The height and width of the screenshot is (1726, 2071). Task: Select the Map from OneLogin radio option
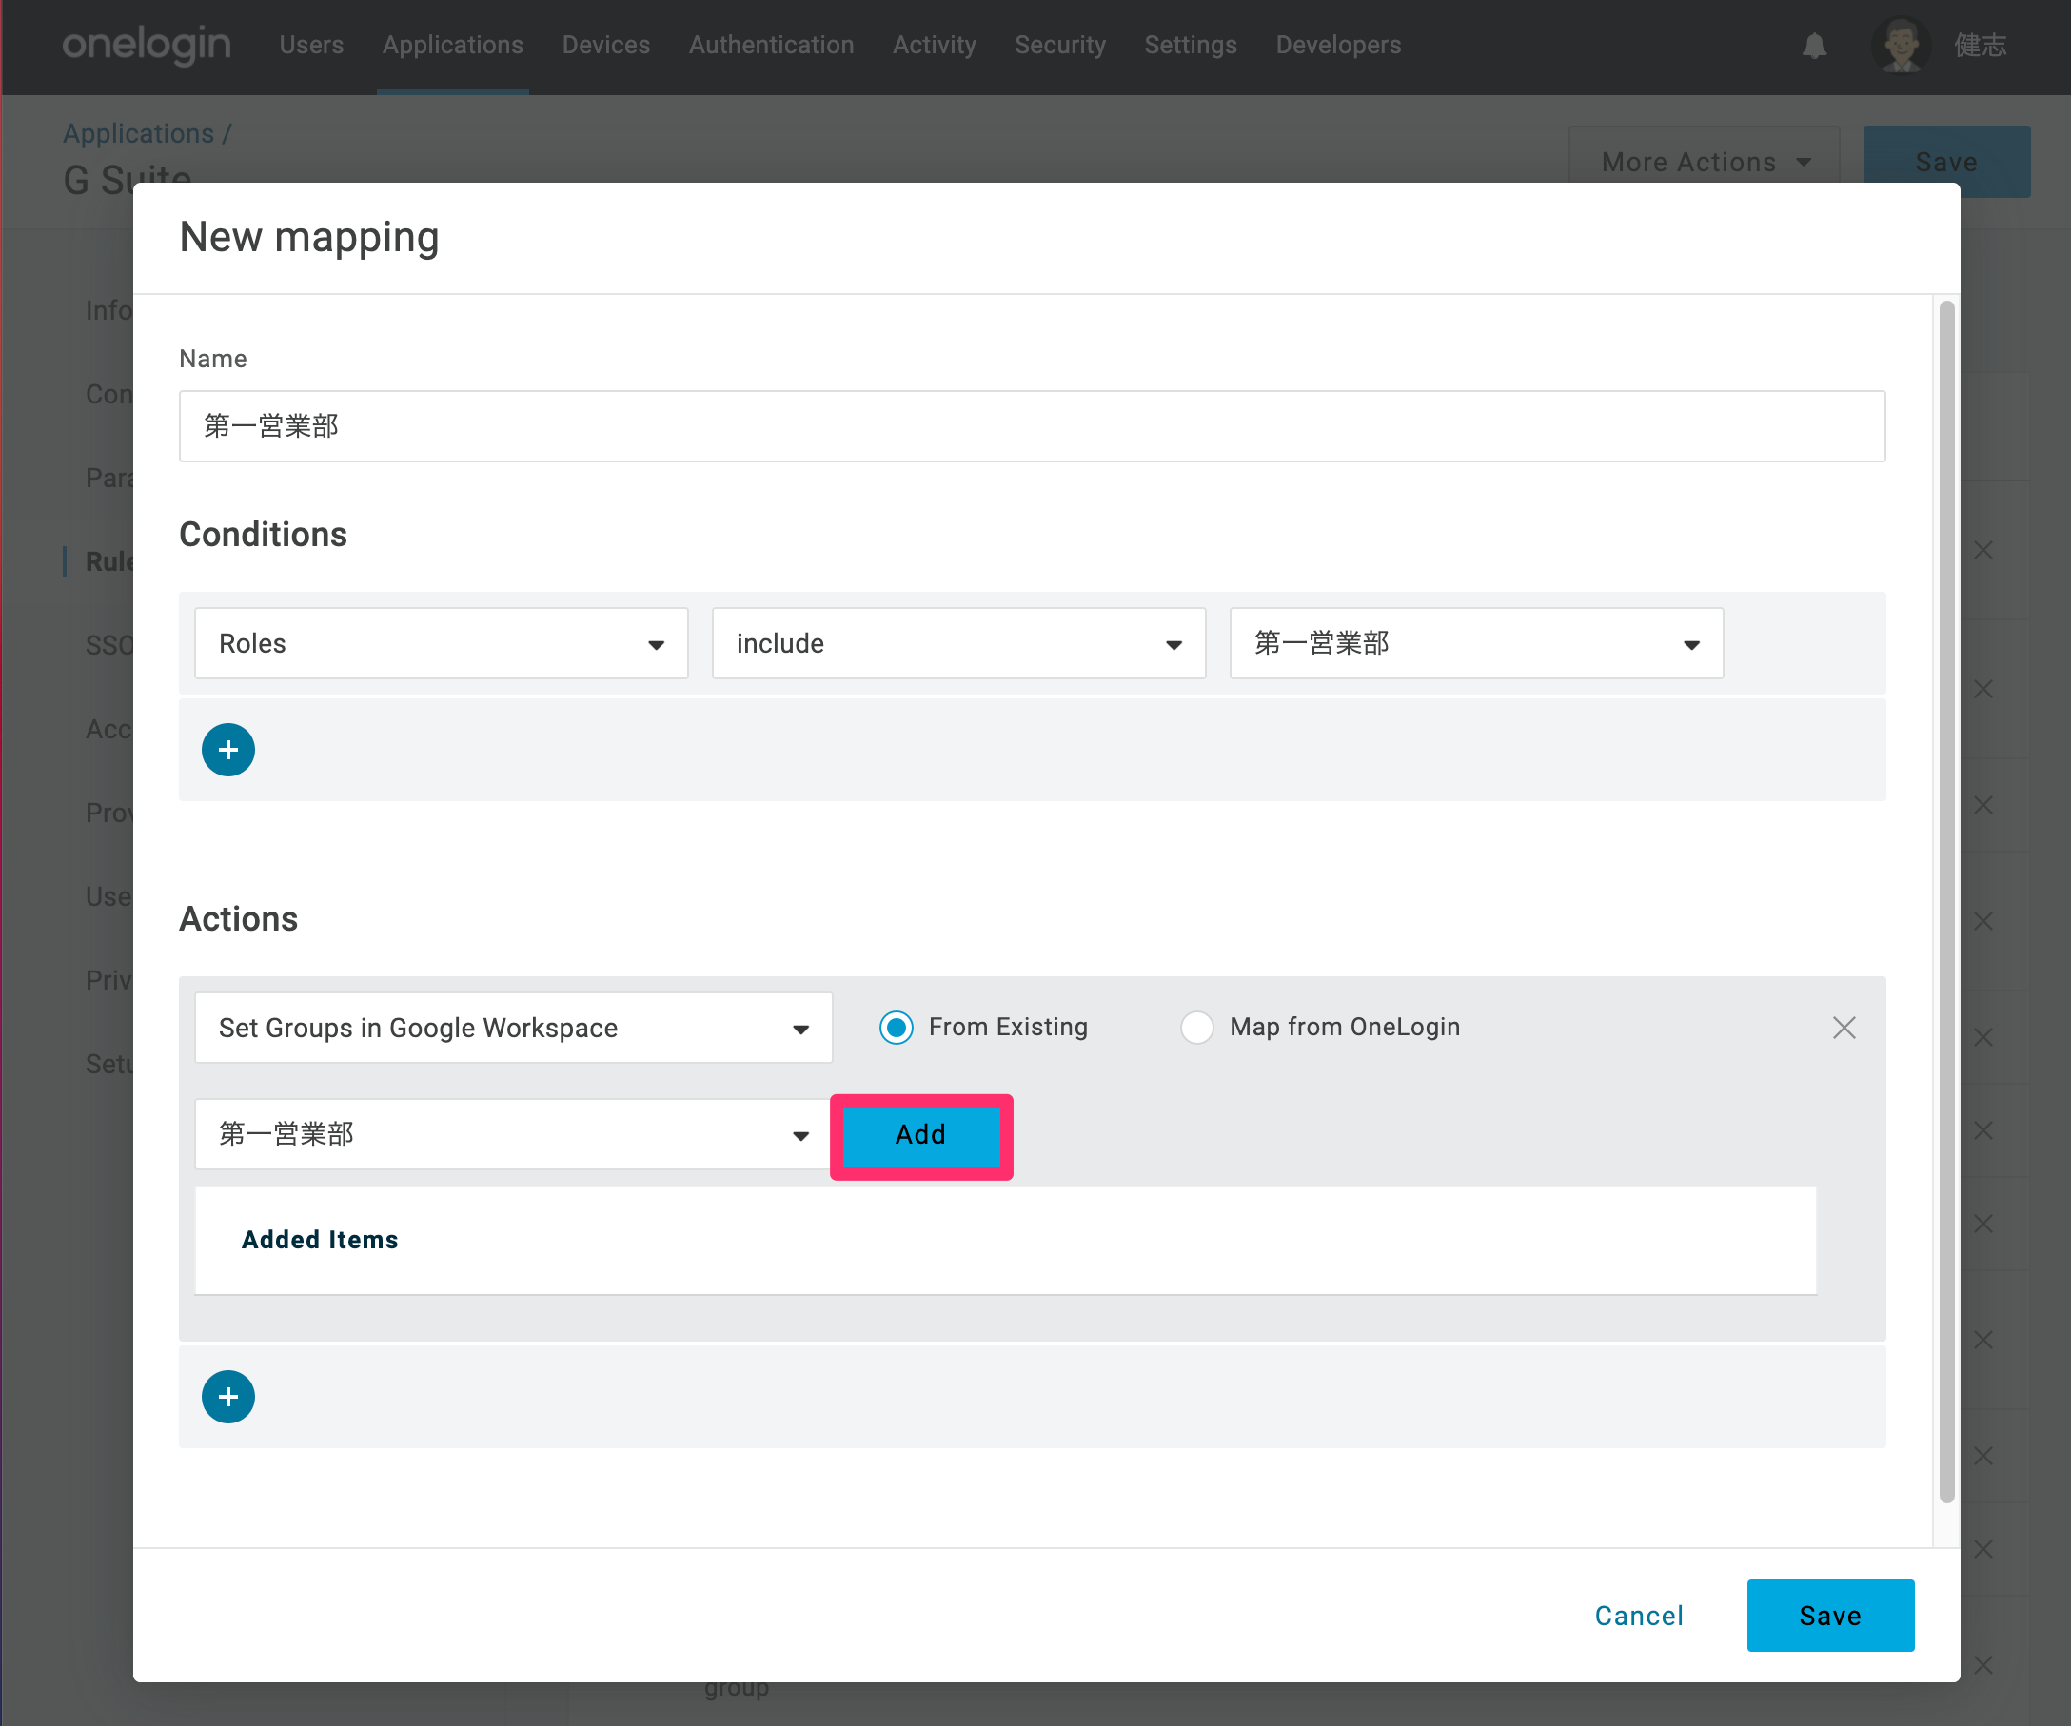(x=1196, y=1027)
